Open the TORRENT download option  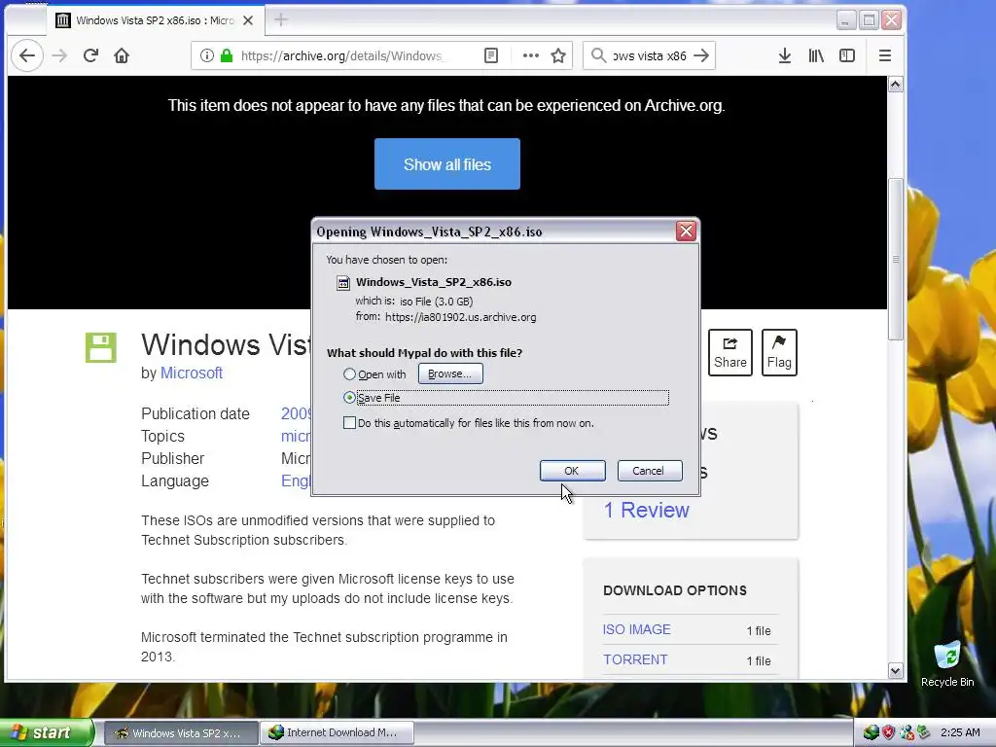(x=635, y=660)
